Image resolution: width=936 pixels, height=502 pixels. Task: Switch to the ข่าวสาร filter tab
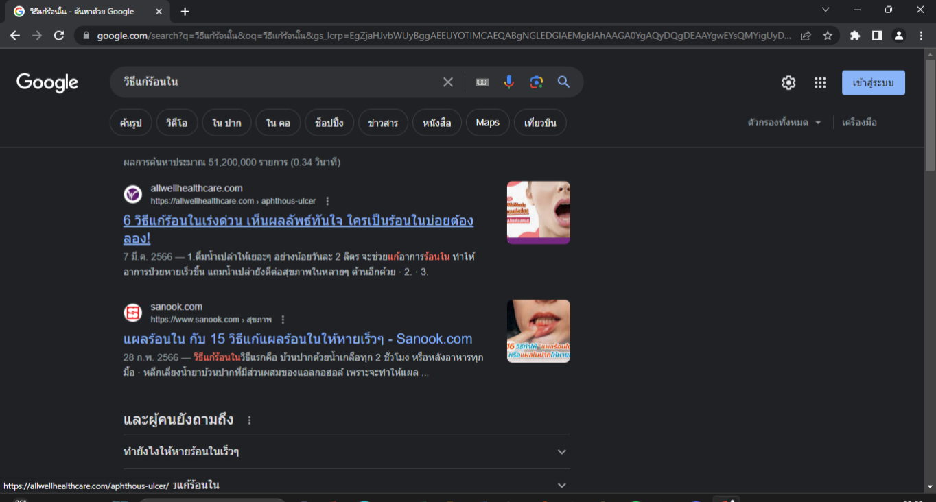coord(383,123)
